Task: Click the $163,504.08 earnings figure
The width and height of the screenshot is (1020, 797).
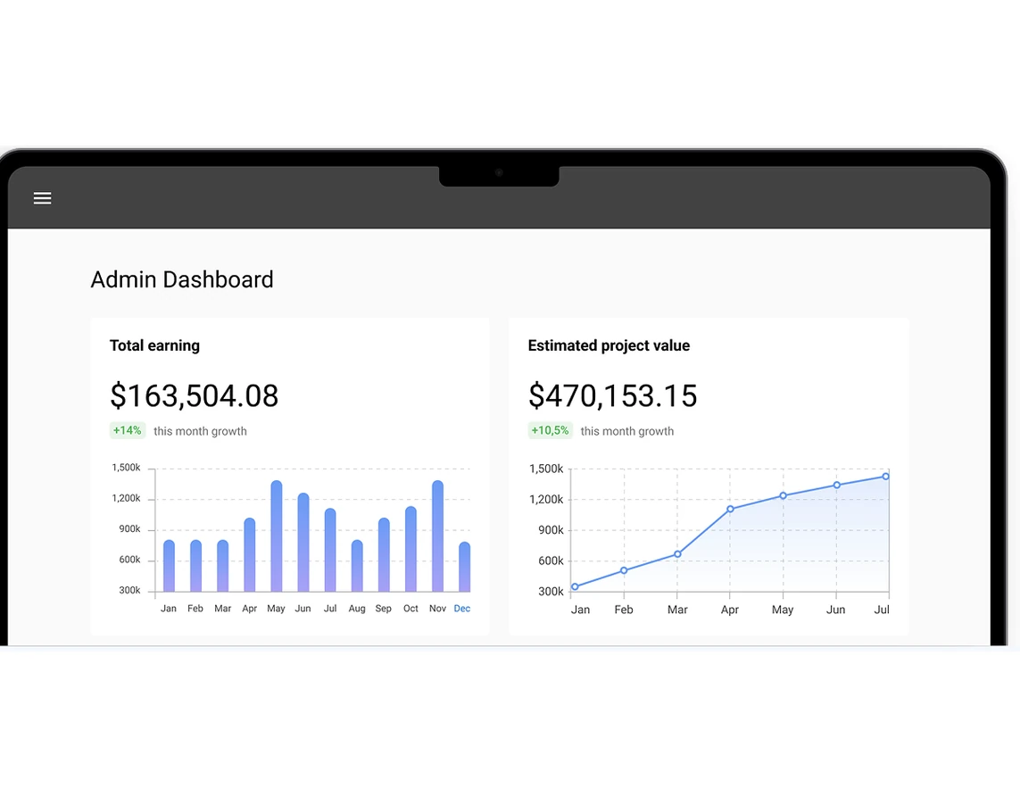Action: click(x=195, y=395)
